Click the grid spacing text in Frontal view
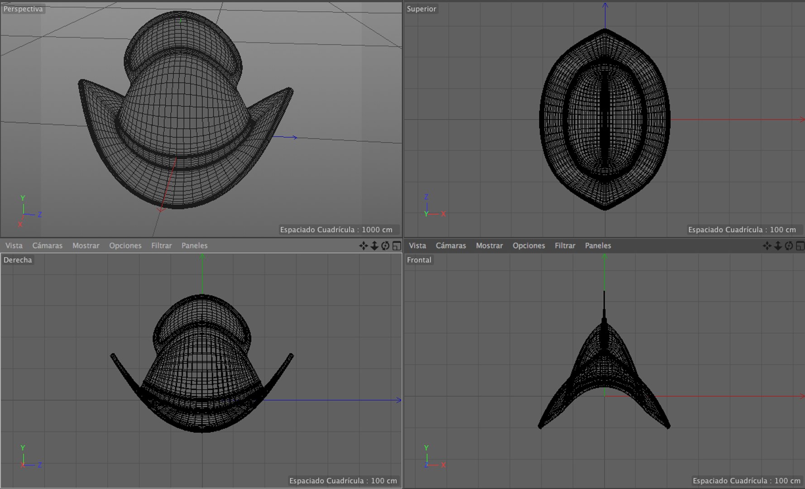This screenshot has height=489, width=805. (x=747, y=481)
